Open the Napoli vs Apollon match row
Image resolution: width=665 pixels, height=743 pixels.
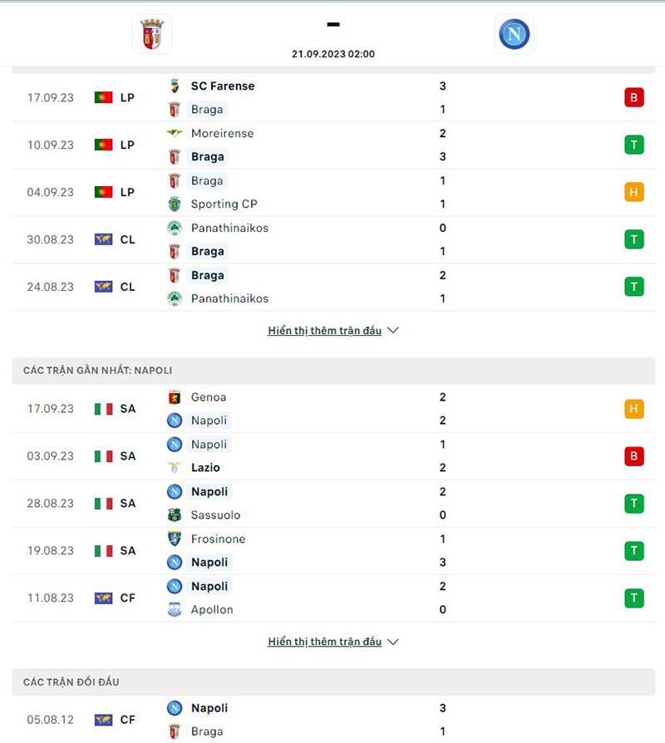(332, 598)
